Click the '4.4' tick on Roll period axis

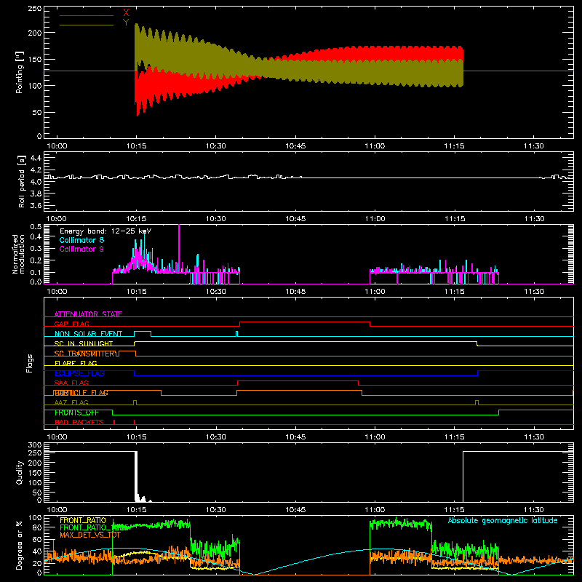coord(36,158)
